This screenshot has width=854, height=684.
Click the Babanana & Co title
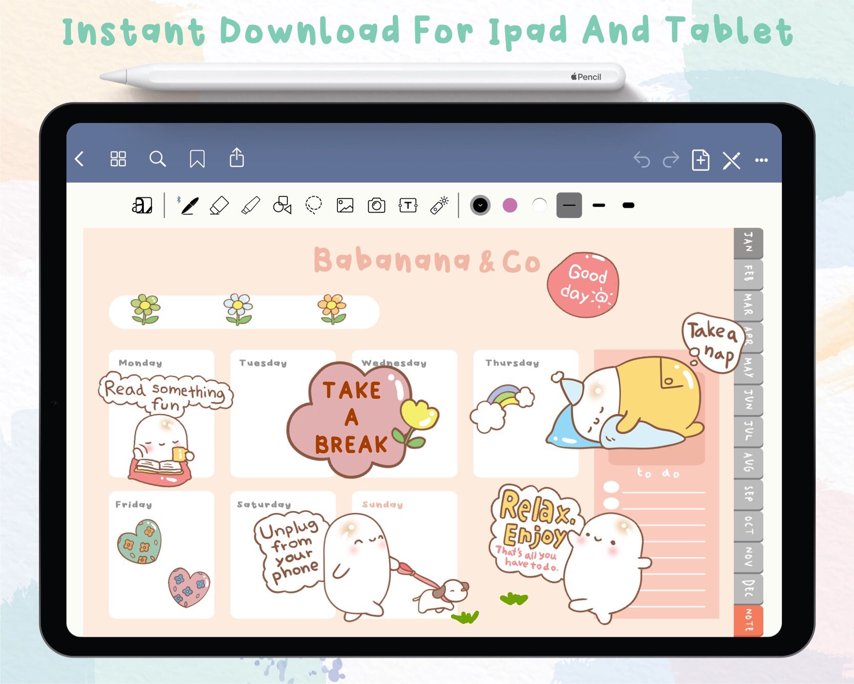click(x=426, y=260)
